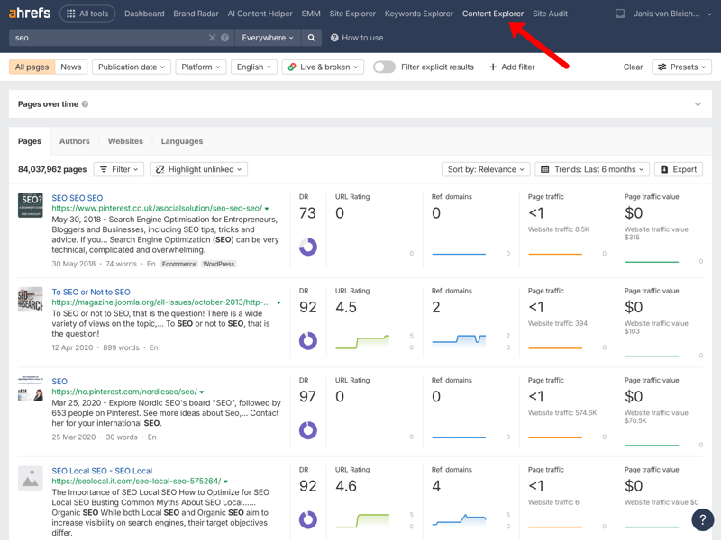Click the DR donut chart for 73

pos(308,247)
